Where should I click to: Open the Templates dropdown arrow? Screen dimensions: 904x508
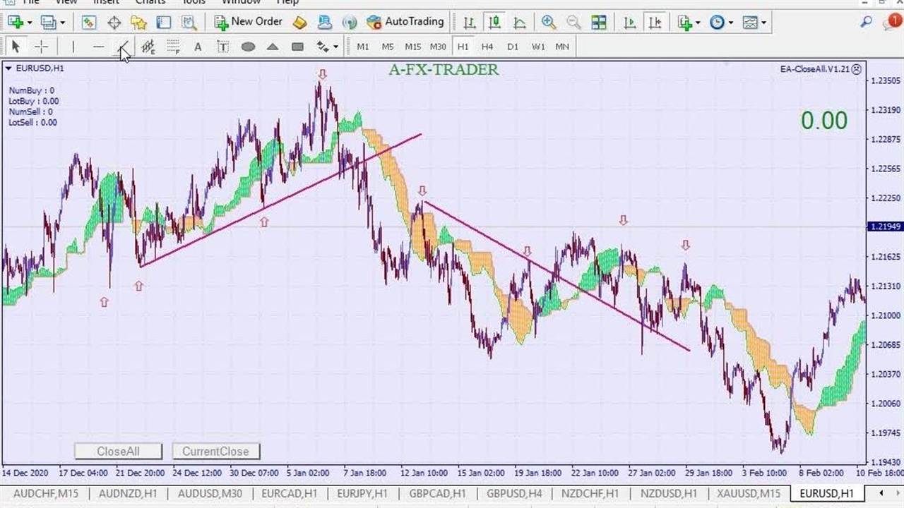[x=763, y=22]
